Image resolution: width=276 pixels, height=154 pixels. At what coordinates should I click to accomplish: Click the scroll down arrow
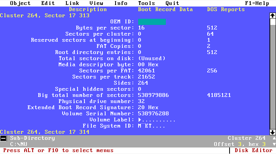pyautogui.click(x=273, y=132)
